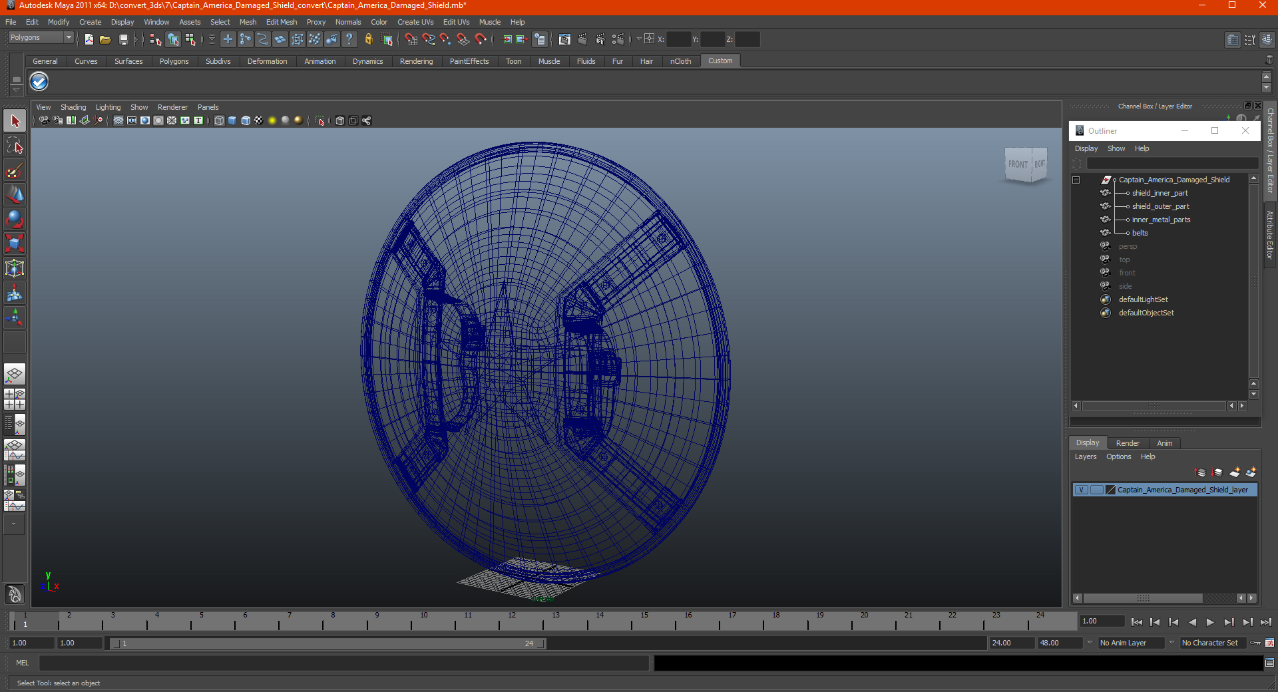1278x692 pixels.
Task: Select defaultLightSet in the Outliner
Action: (x=1143, y=299)
